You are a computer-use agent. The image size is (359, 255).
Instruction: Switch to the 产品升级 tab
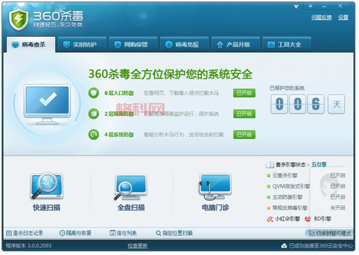click(236, 44)
